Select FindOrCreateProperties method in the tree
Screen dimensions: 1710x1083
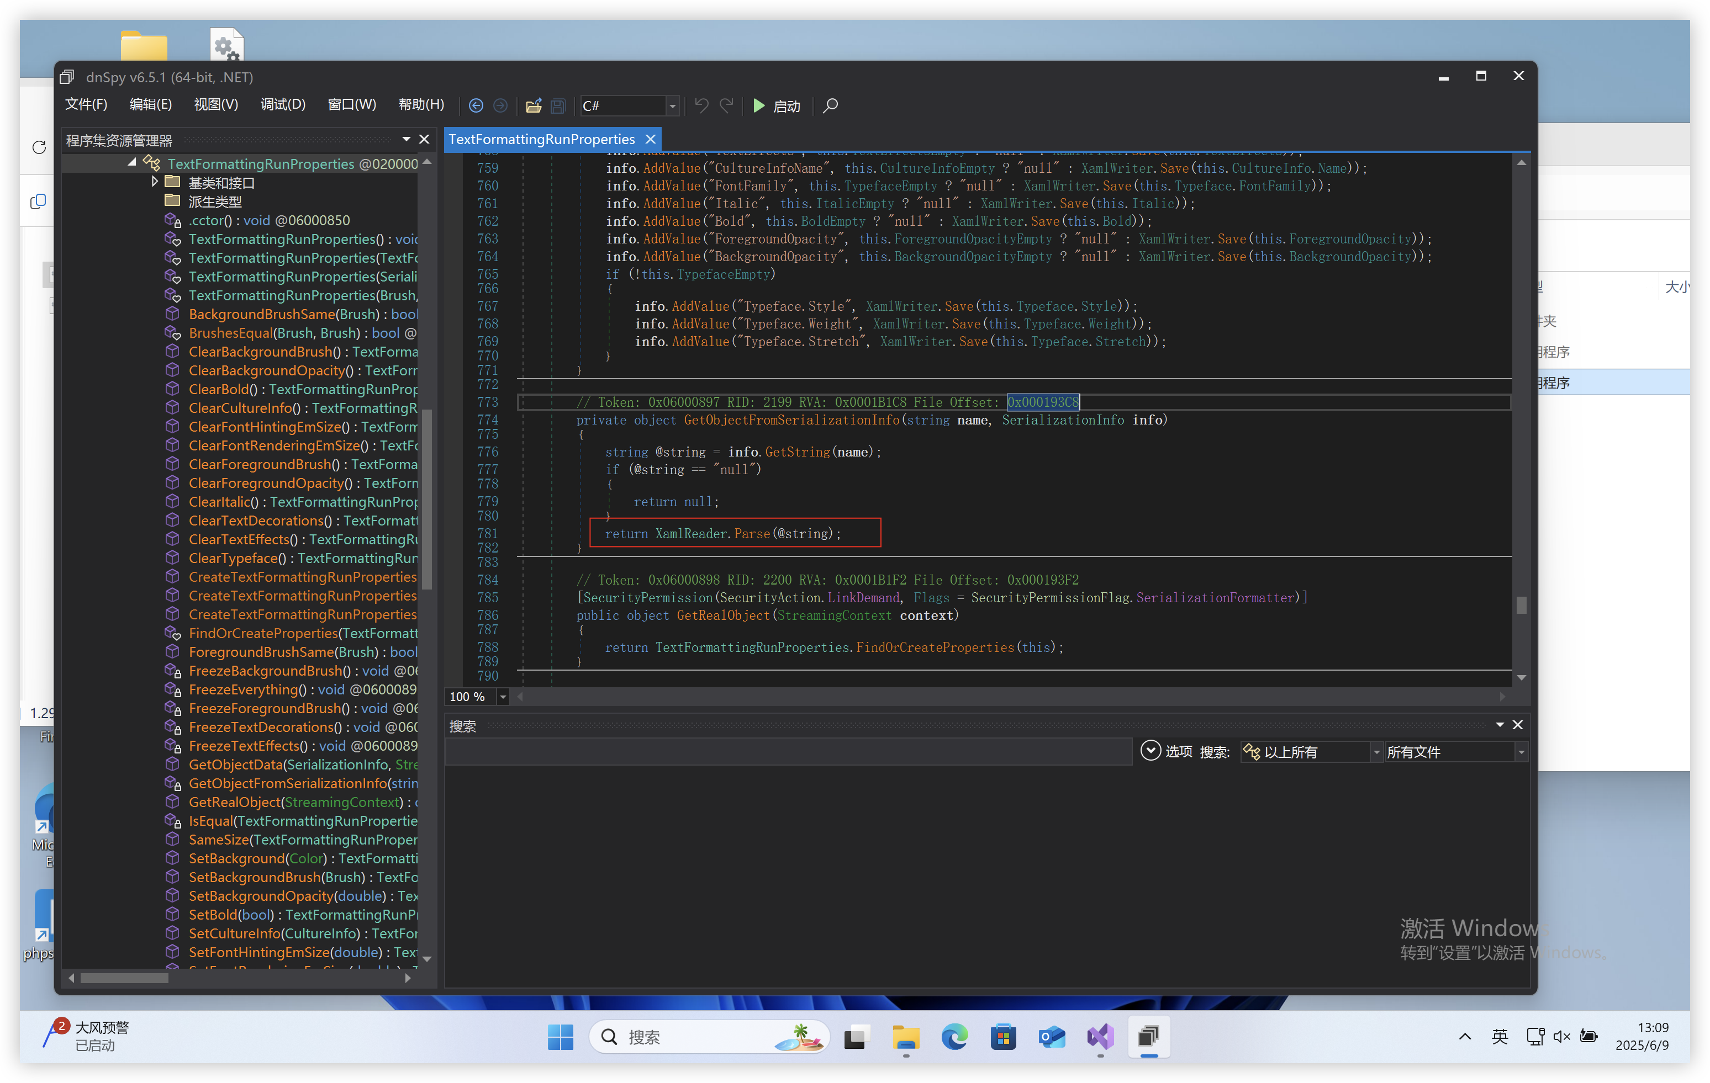[x=303, y=633]
